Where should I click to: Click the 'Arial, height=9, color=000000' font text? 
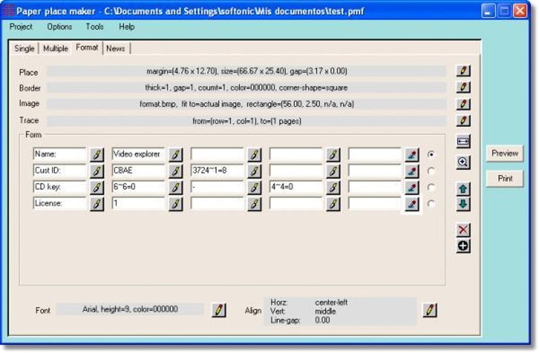click(x=131, y=309)
